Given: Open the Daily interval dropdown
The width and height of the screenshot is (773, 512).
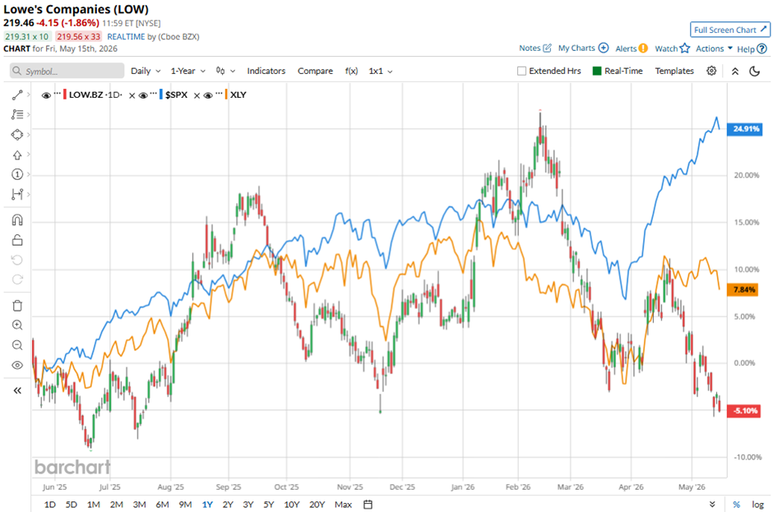Looking at the screenshot, I should coord(146,71).
